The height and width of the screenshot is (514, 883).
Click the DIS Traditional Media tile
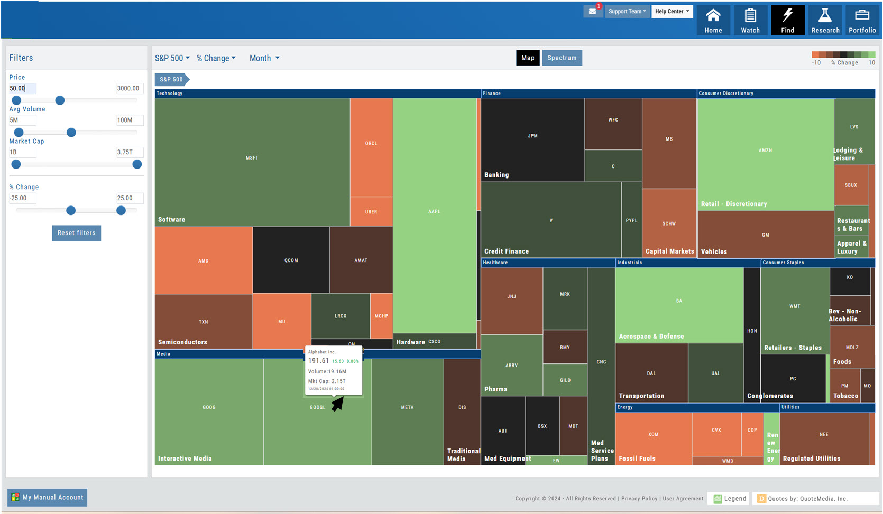pos(462,412)
